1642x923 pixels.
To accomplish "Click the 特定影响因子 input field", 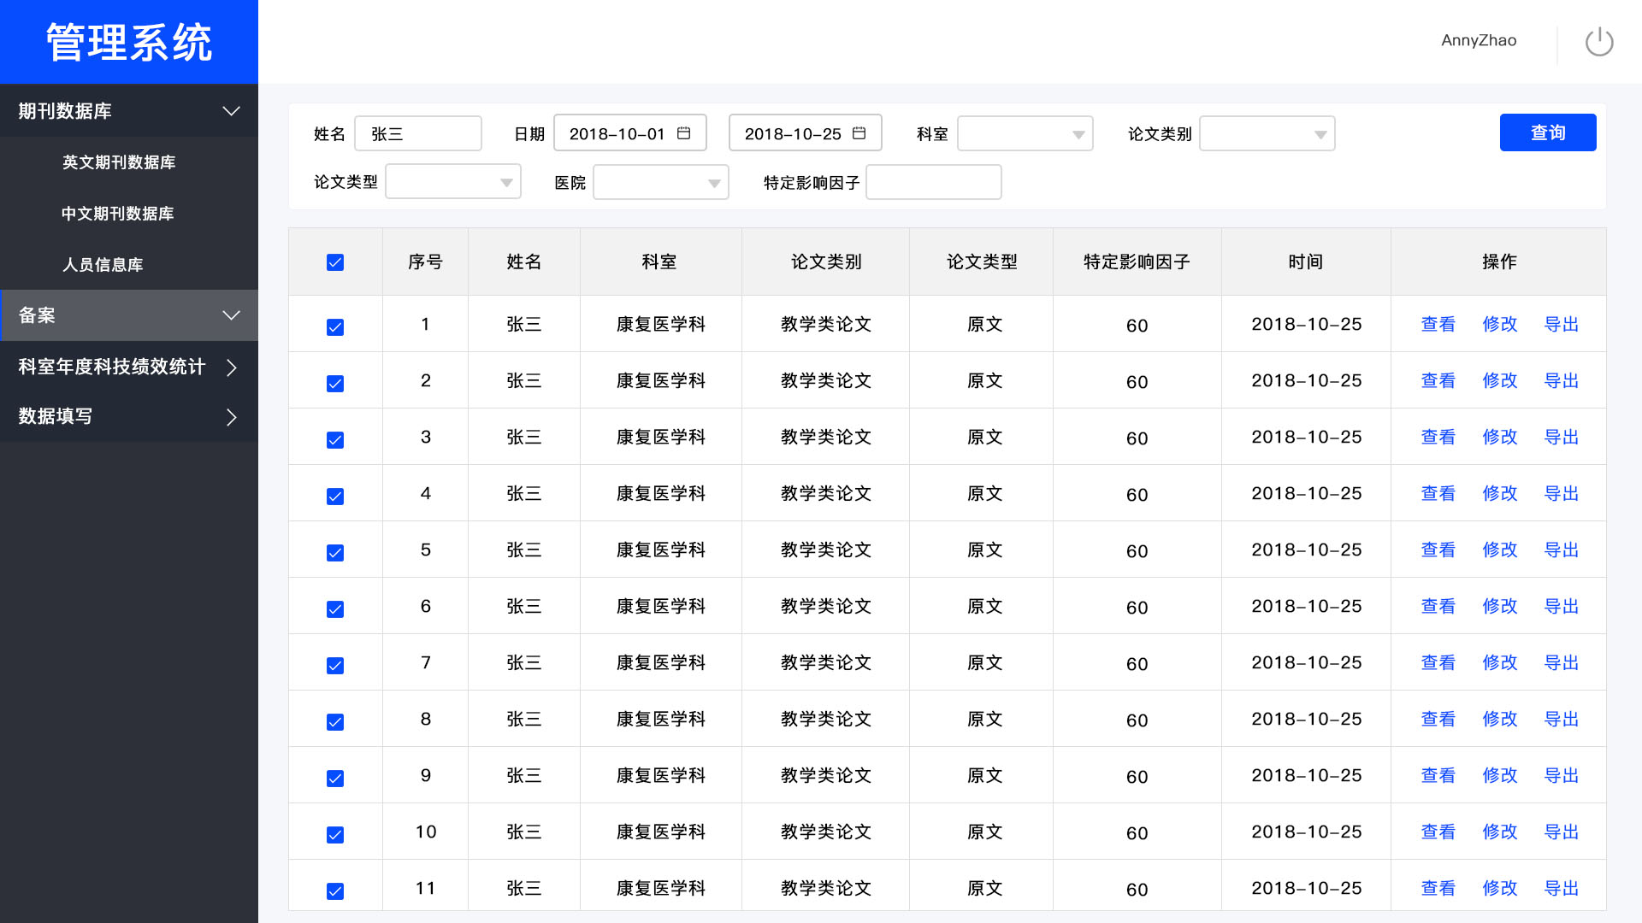I will (x=933, y=183).
